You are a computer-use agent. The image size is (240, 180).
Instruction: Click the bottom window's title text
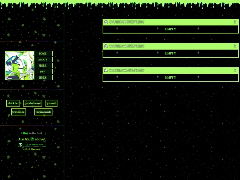point(127,70)
